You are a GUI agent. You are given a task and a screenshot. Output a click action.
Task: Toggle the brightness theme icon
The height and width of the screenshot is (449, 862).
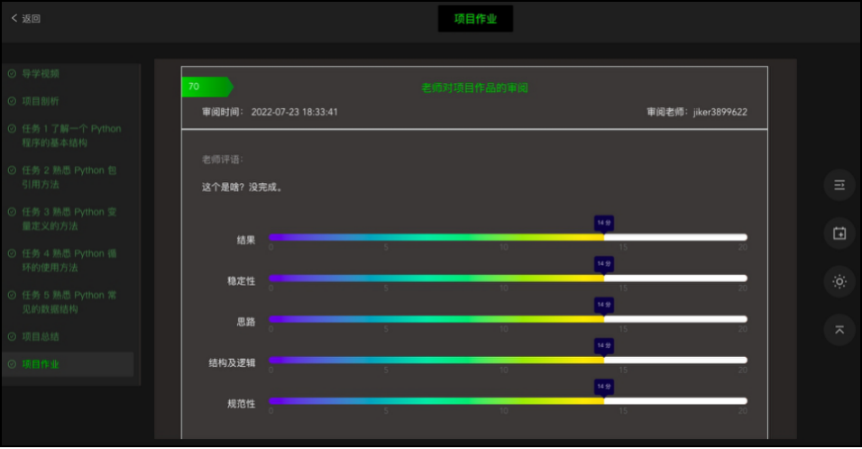click(839, 282)
